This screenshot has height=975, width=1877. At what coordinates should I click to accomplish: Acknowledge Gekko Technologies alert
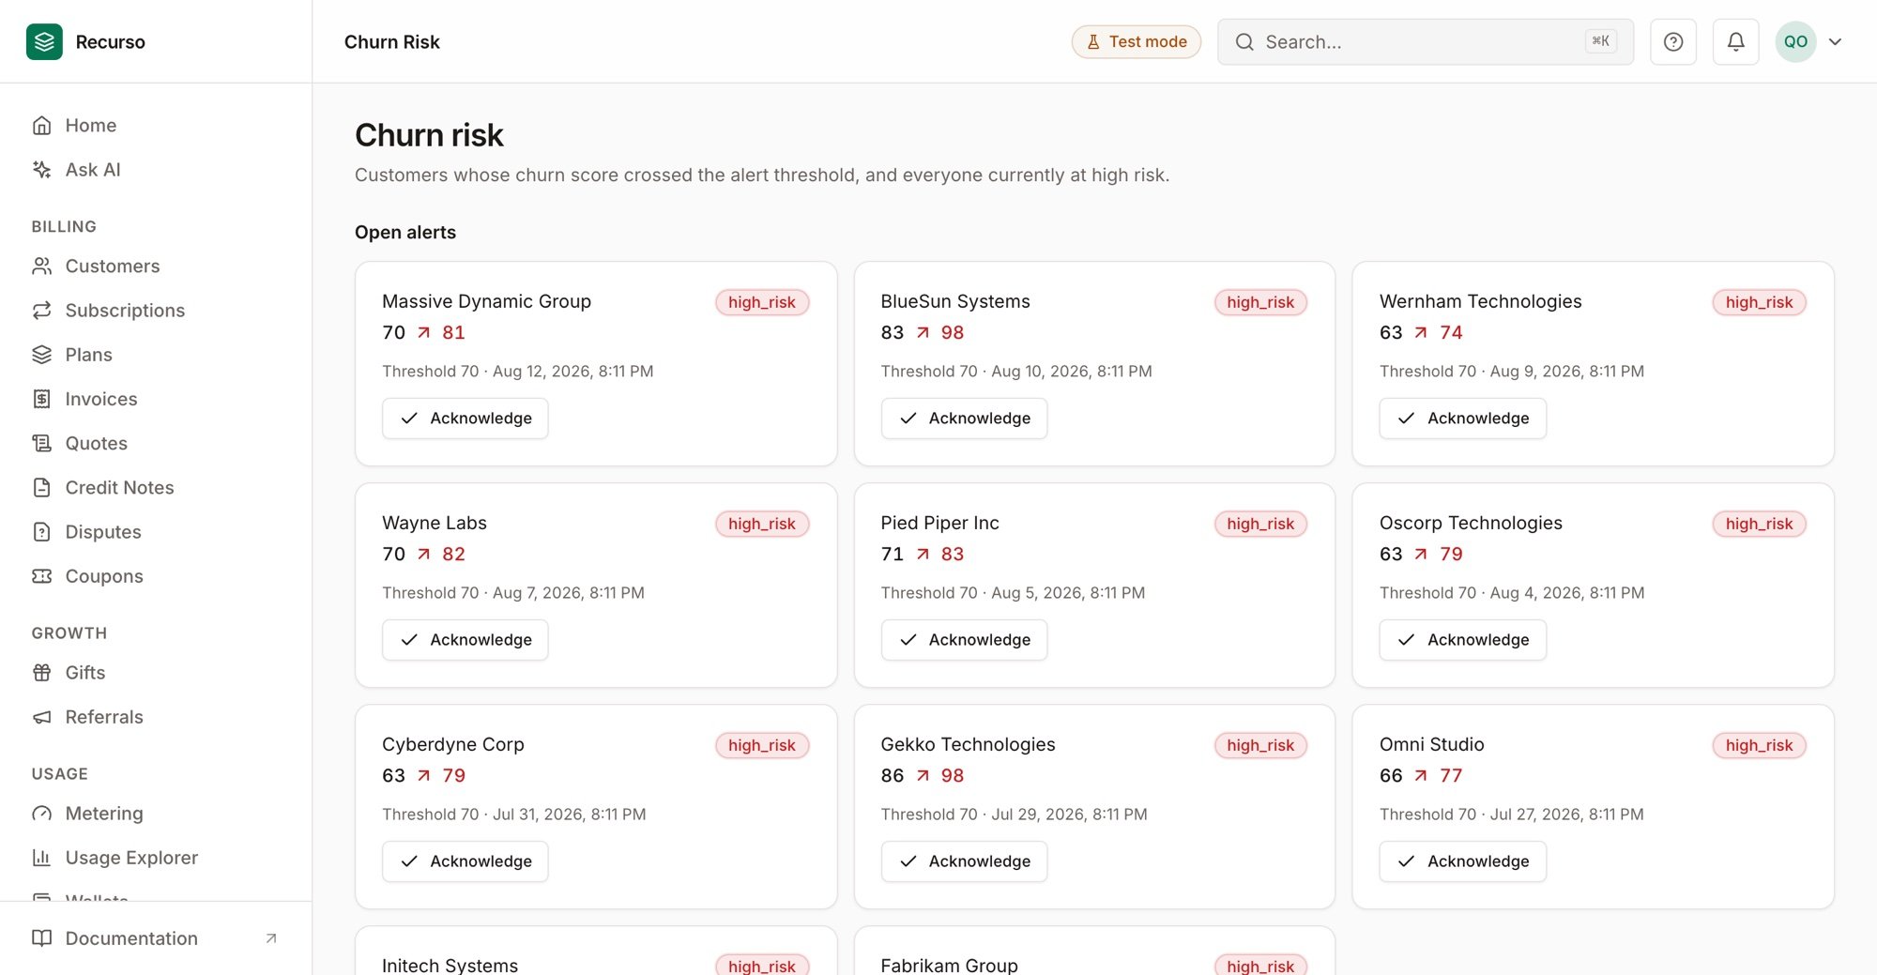tap(964, 861)
